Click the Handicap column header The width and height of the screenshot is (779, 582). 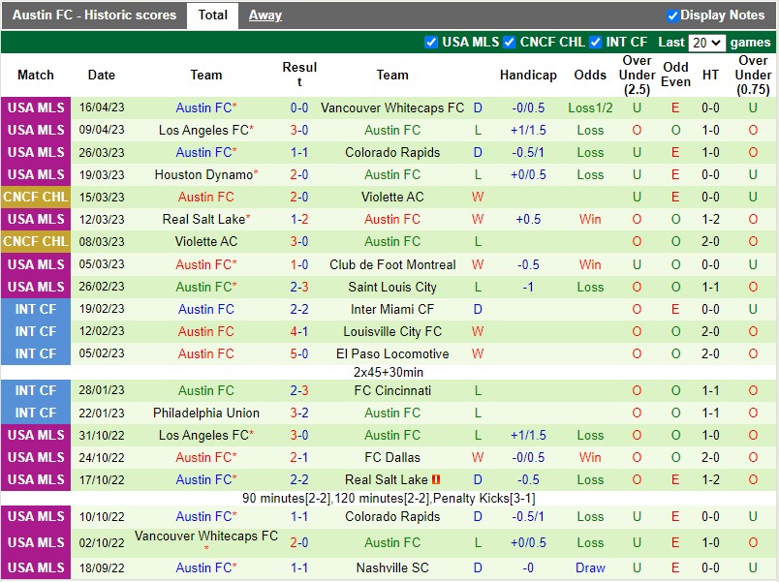click(528, 75)
